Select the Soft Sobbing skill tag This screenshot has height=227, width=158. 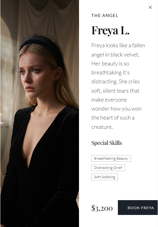[105, 177]
